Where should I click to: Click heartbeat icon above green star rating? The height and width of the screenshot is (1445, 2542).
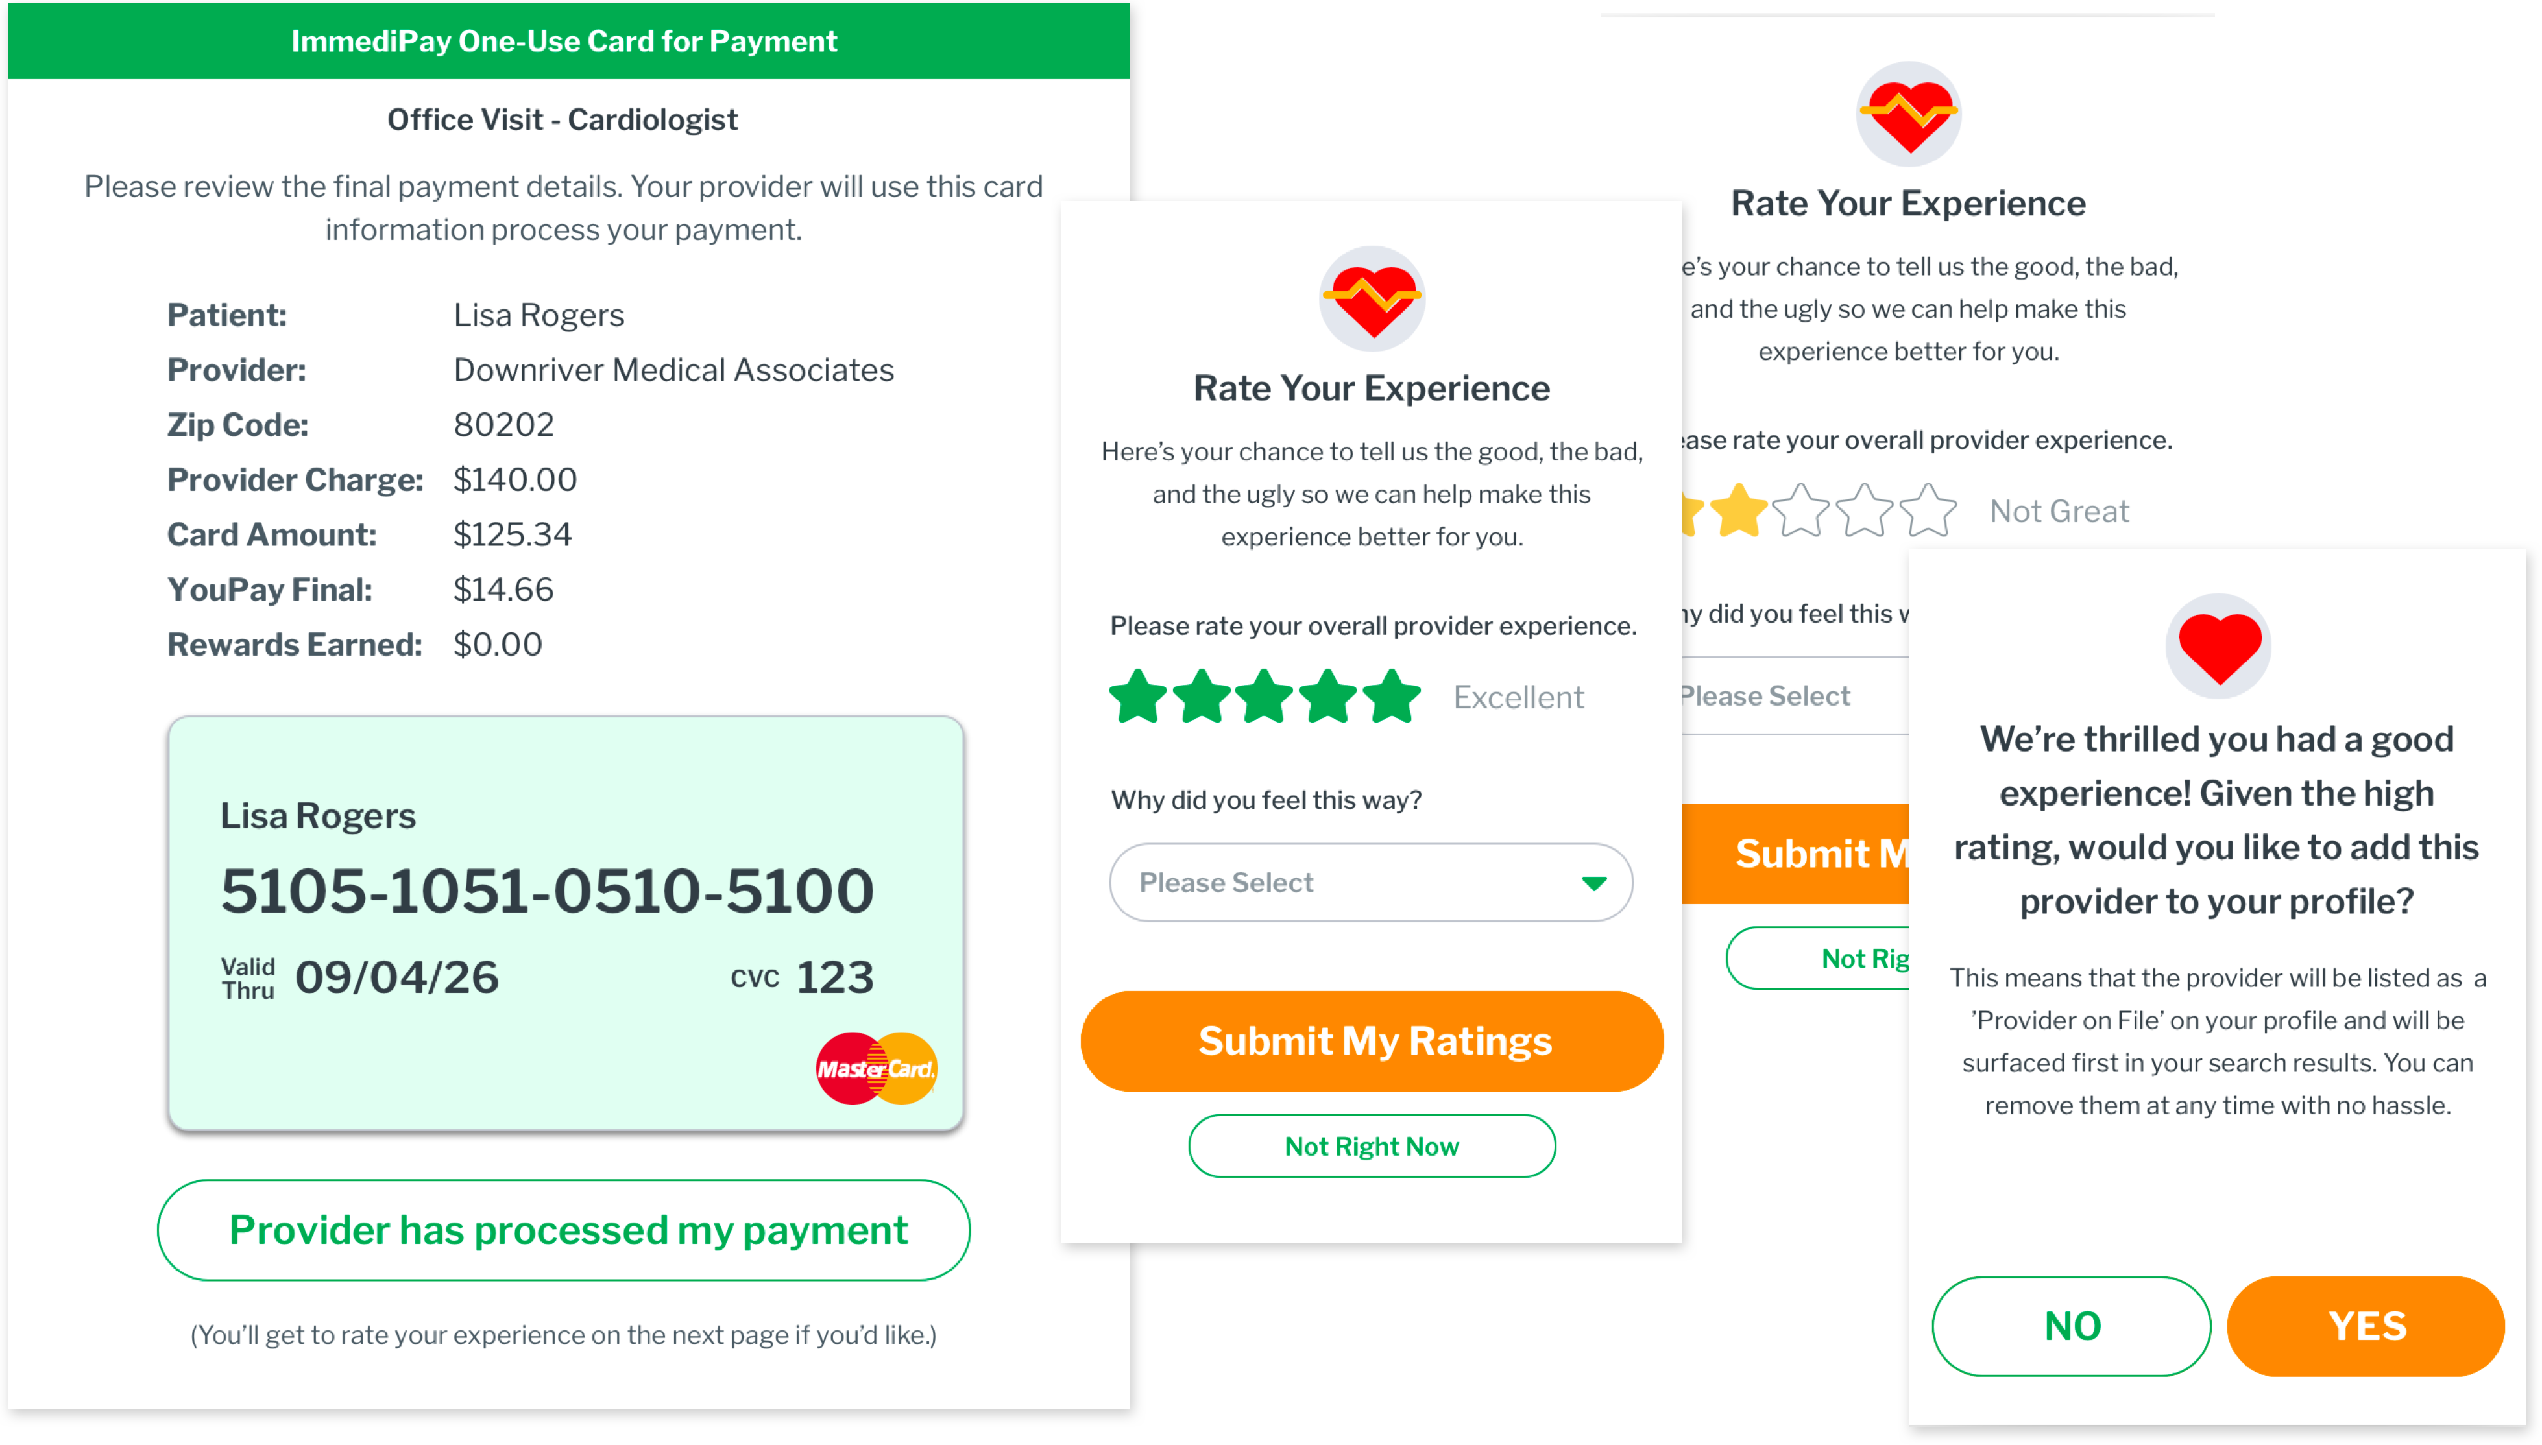(1372, 299)
